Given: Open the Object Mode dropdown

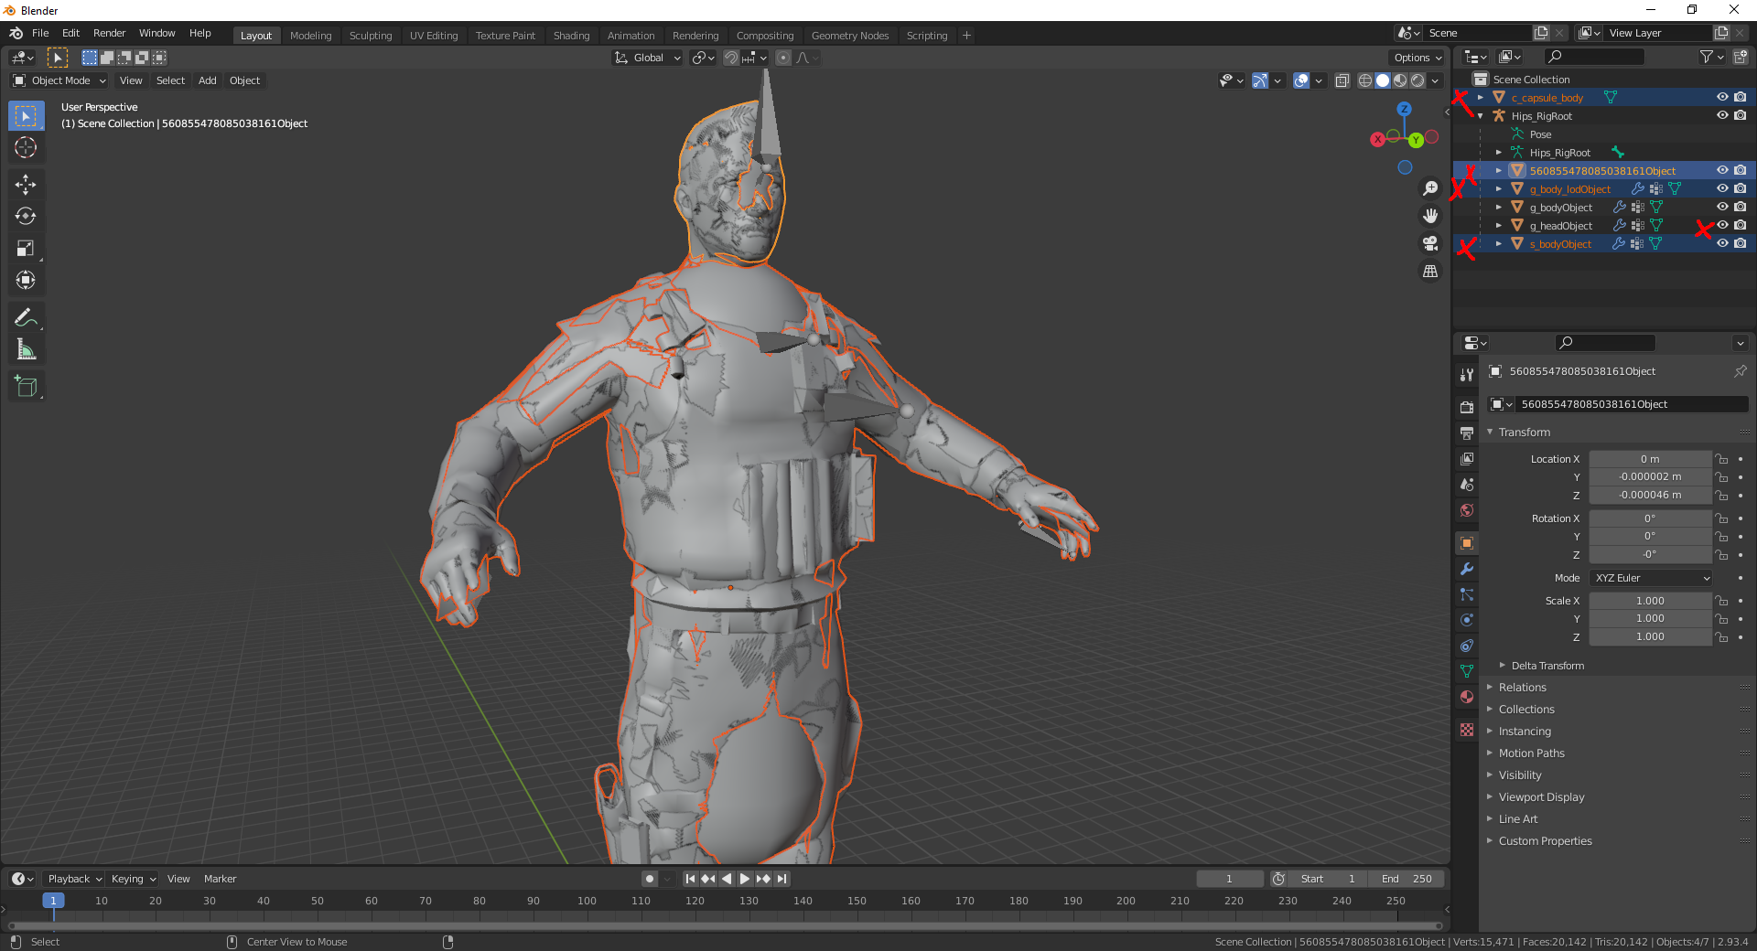Looking at the screenshot, I should [x=60, y=80].
